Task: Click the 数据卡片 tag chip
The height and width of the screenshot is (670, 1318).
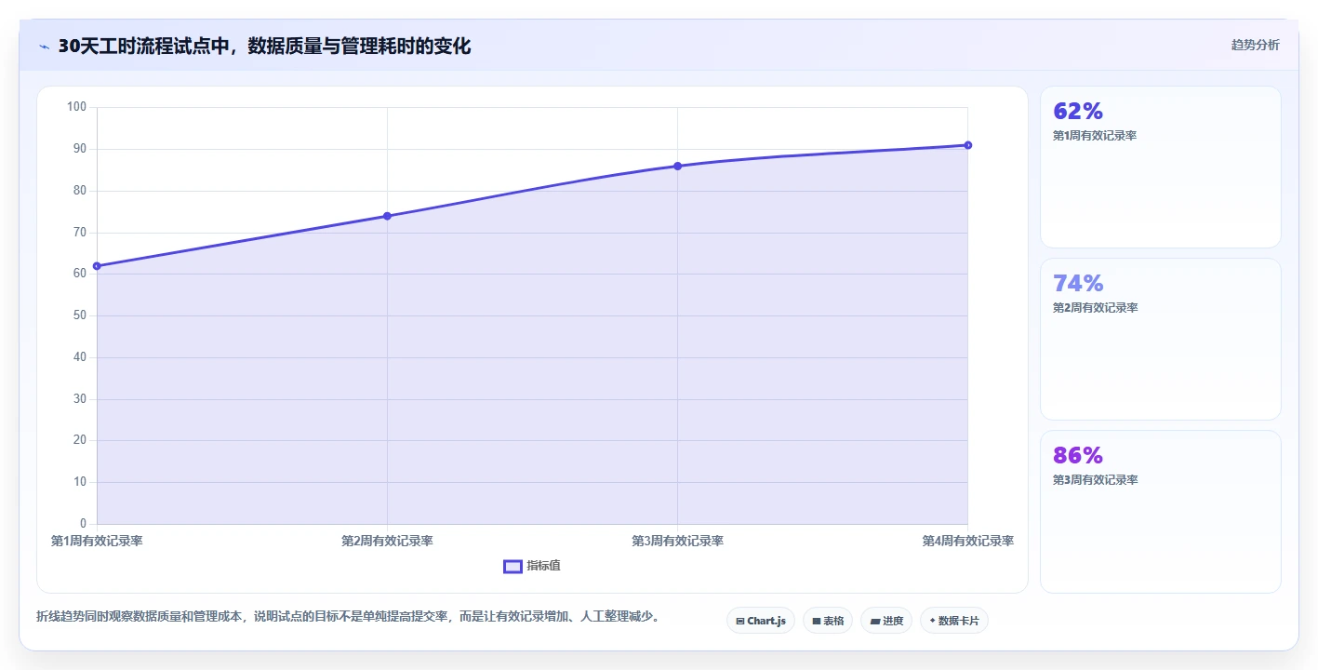Action: click(x=954, y=621)
